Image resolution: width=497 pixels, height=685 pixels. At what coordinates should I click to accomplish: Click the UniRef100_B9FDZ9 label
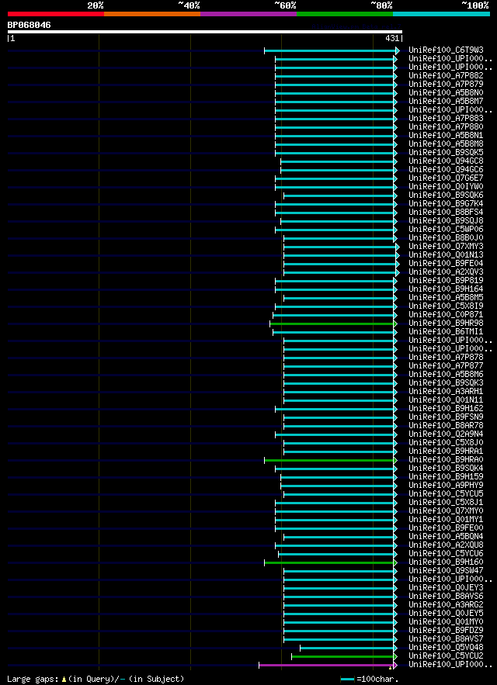[446, 631]
